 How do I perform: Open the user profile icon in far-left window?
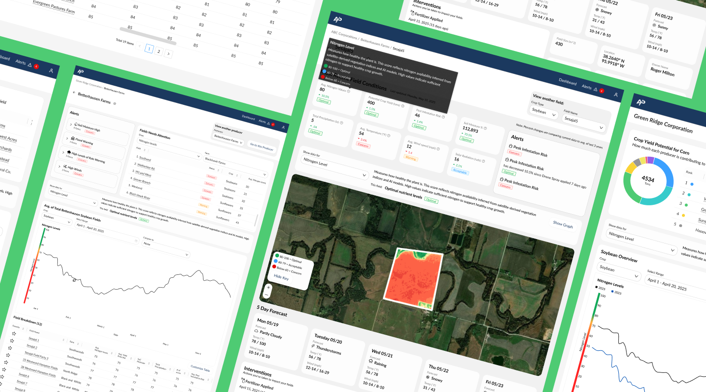coord(51,71)
